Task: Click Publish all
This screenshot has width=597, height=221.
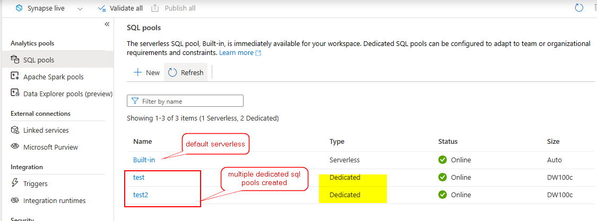Action: click(x=173, y=8)
